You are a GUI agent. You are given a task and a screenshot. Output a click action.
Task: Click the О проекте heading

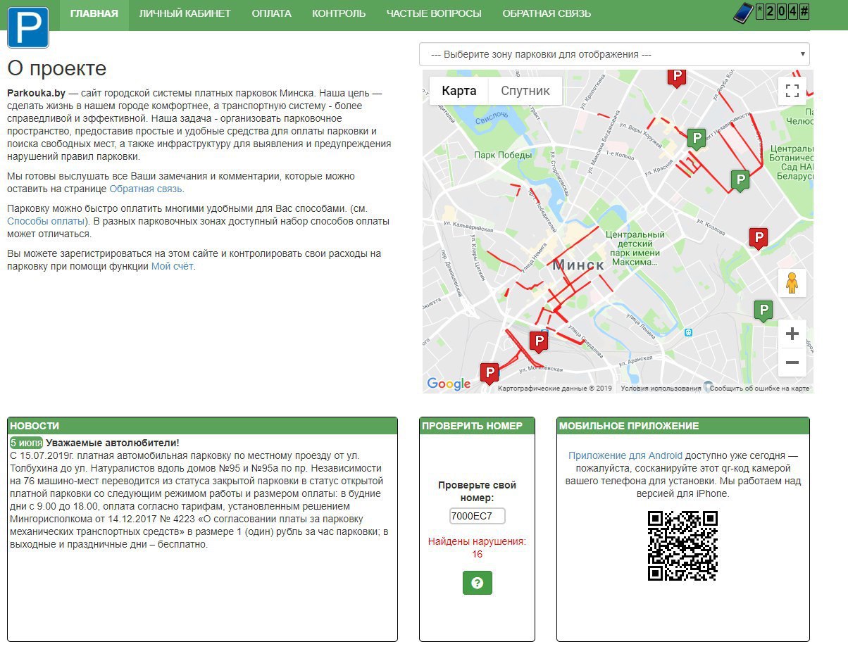coord(57,68)
